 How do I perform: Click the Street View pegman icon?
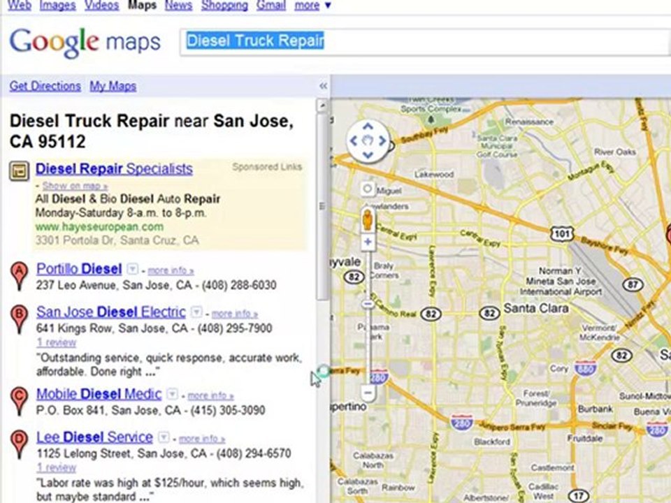(368, 220)
